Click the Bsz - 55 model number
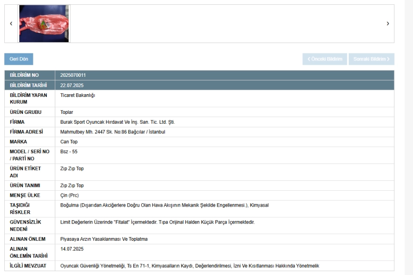 click(69, 151)
